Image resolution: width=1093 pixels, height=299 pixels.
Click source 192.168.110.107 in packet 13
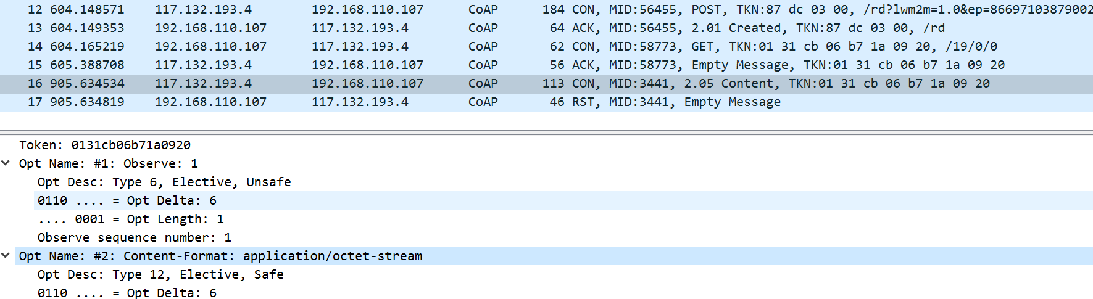[x=211, y=28]
